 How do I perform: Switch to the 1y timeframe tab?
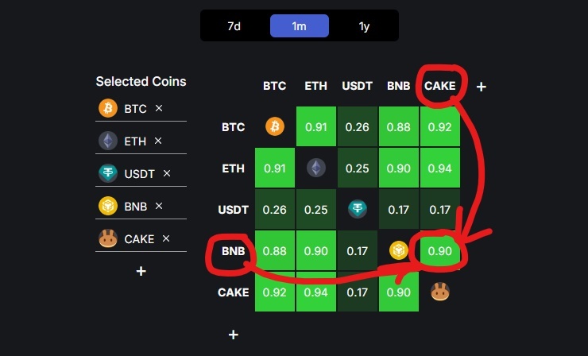pyautogui.click(x=364, y=26)
